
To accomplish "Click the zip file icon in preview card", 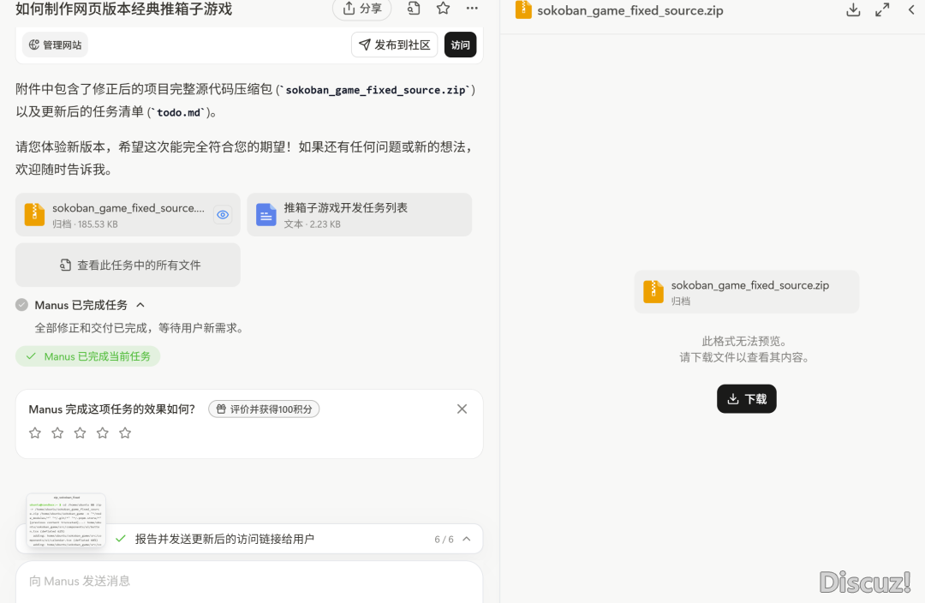I will tap(653, 292).
